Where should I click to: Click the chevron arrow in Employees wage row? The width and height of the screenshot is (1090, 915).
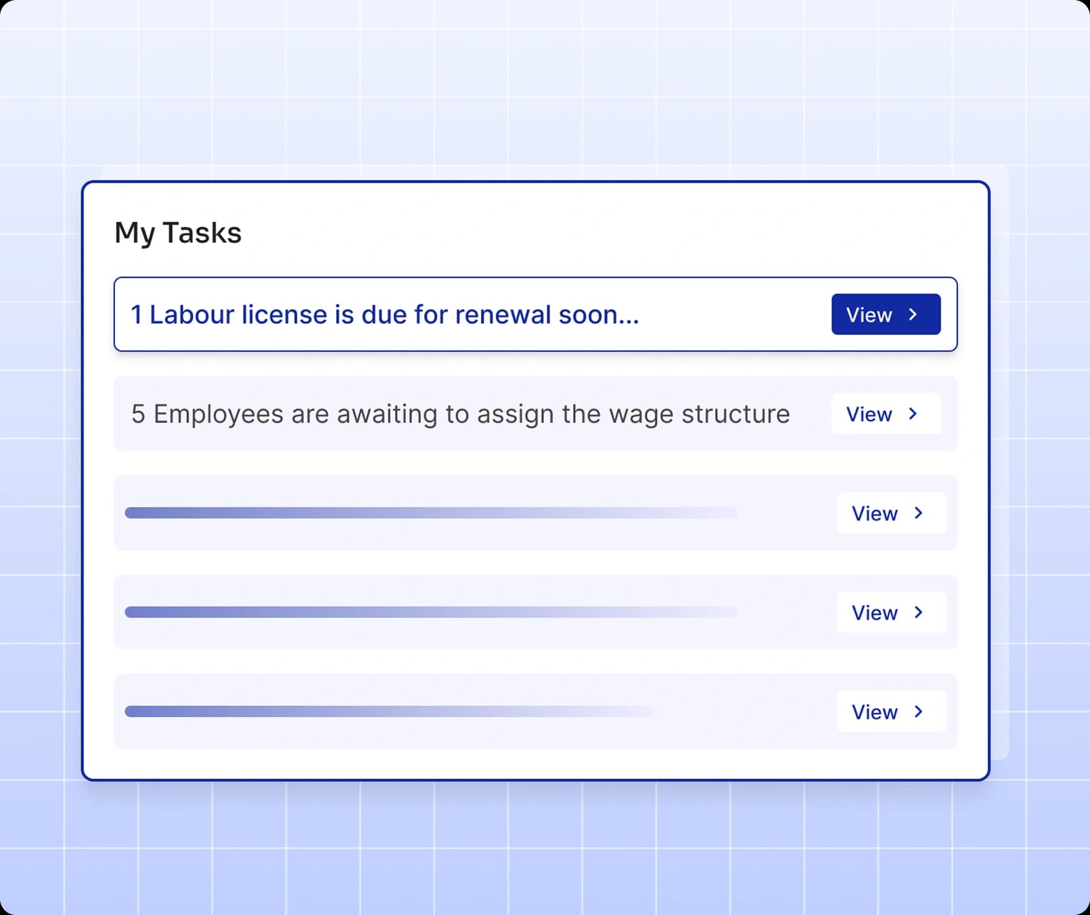click(913, 414)
